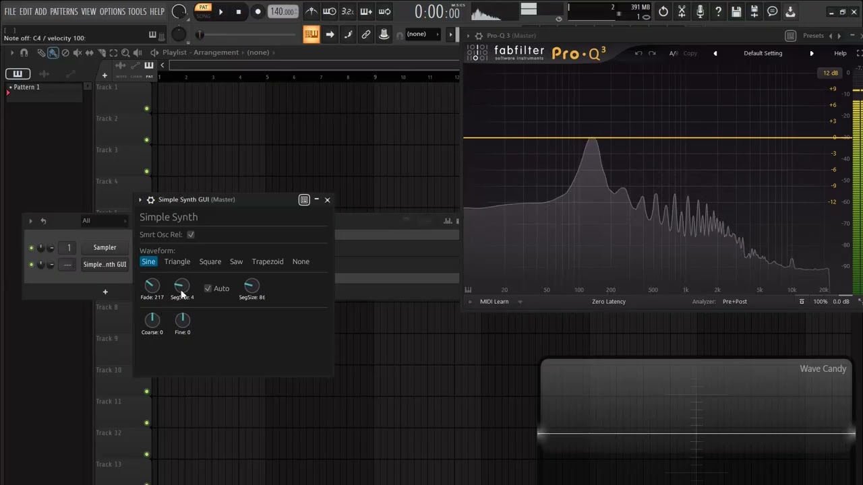Click the undo history icon
Image resolution: width=863 pixels, height=485 pixels.
(663, 11)
